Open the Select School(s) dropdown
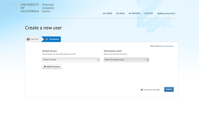 pyautogui.click(x=71, y=60)
